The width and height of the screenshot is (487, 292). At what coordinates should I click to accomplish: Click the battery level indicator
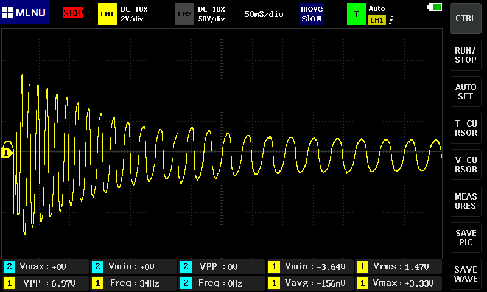435,7
